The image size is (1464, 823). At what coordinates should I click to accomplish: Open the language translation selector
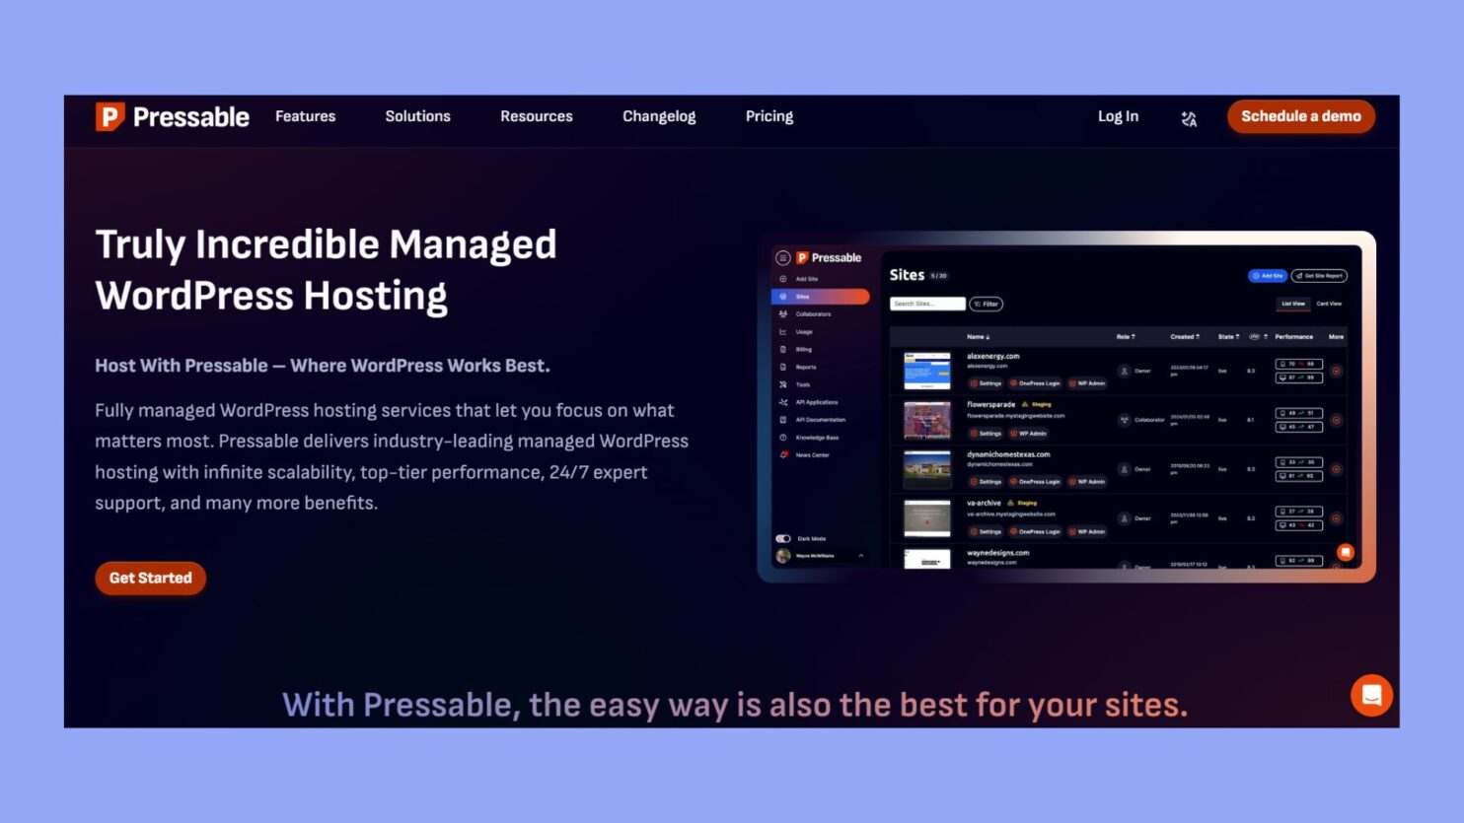(x=1190, y=117)
